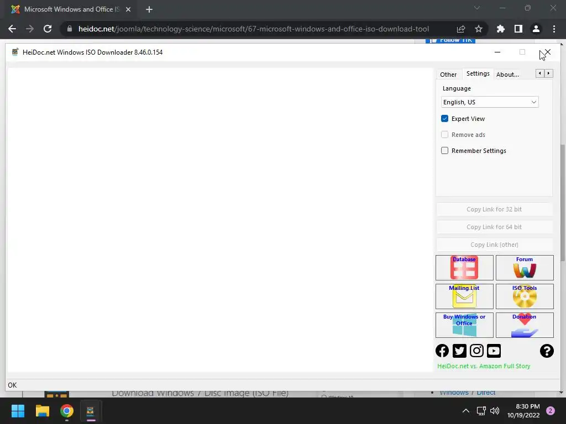Screen dimensions: 566x424
Task: Click the Chrome address bar URL
Action: (253, 29)
